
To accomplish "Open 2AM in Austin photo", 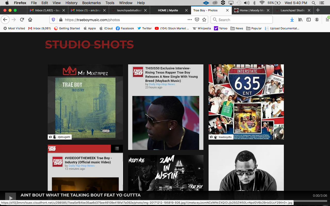I will click(166, 173).
